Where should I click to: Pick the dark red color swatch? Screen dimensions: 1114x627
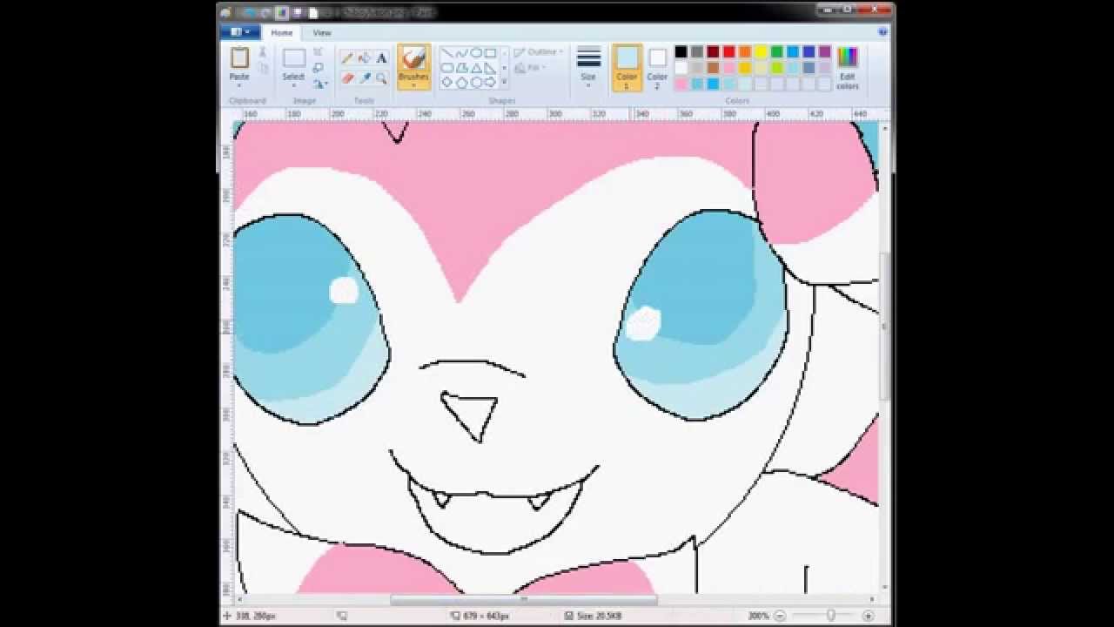click(714, 52)
